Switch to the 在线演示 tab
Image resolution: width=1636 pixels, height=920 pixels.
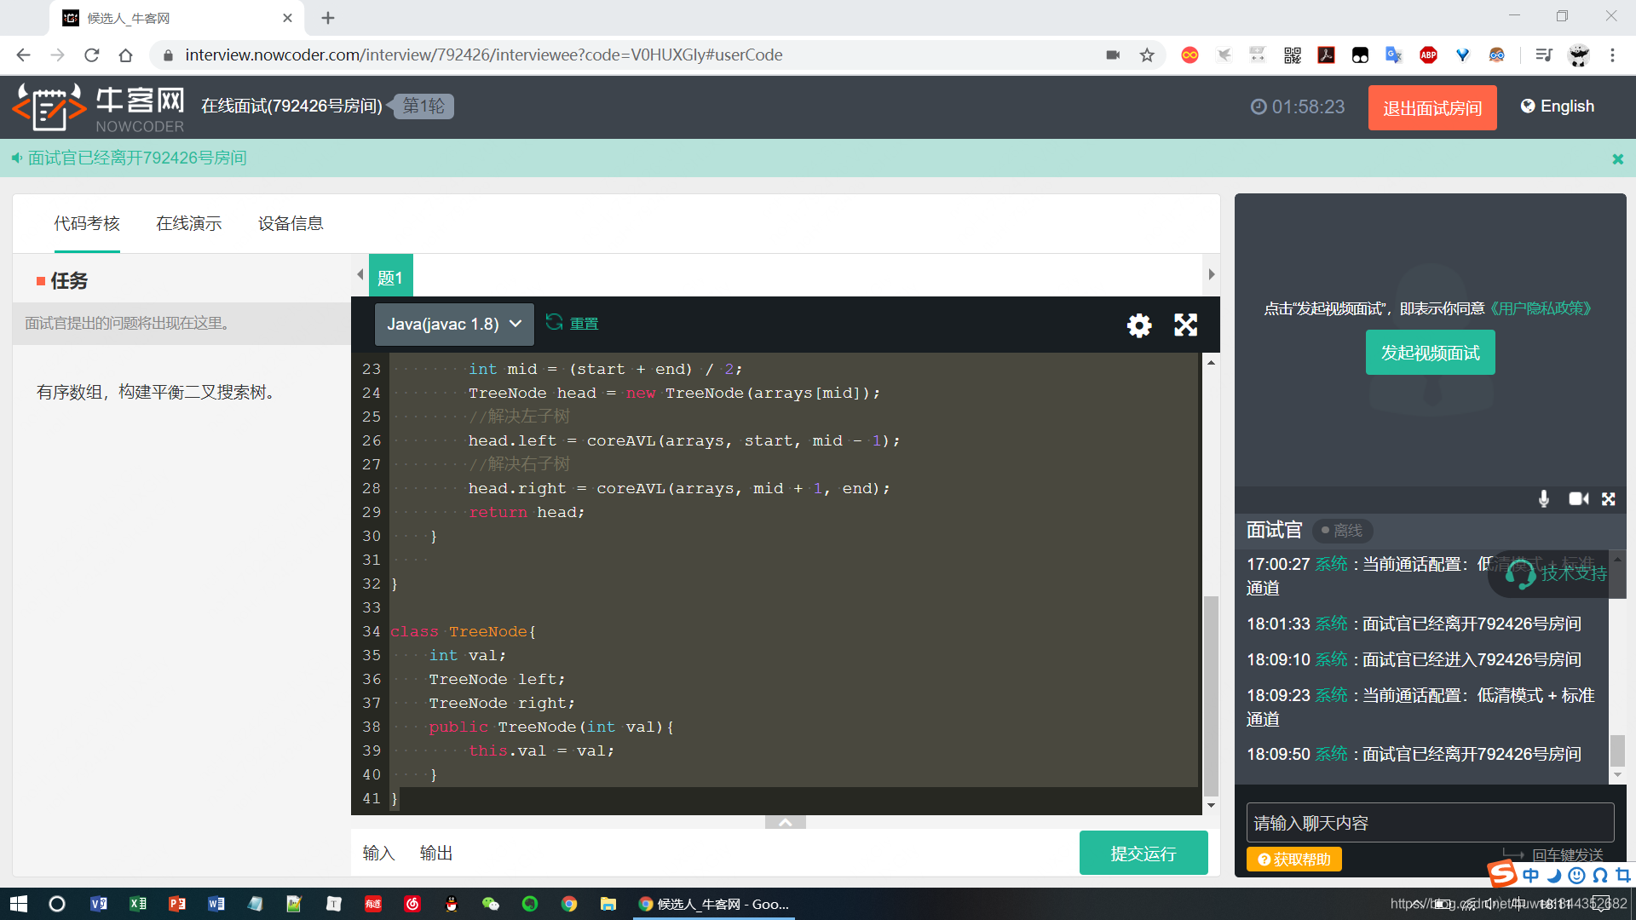[x=188, y=223]
